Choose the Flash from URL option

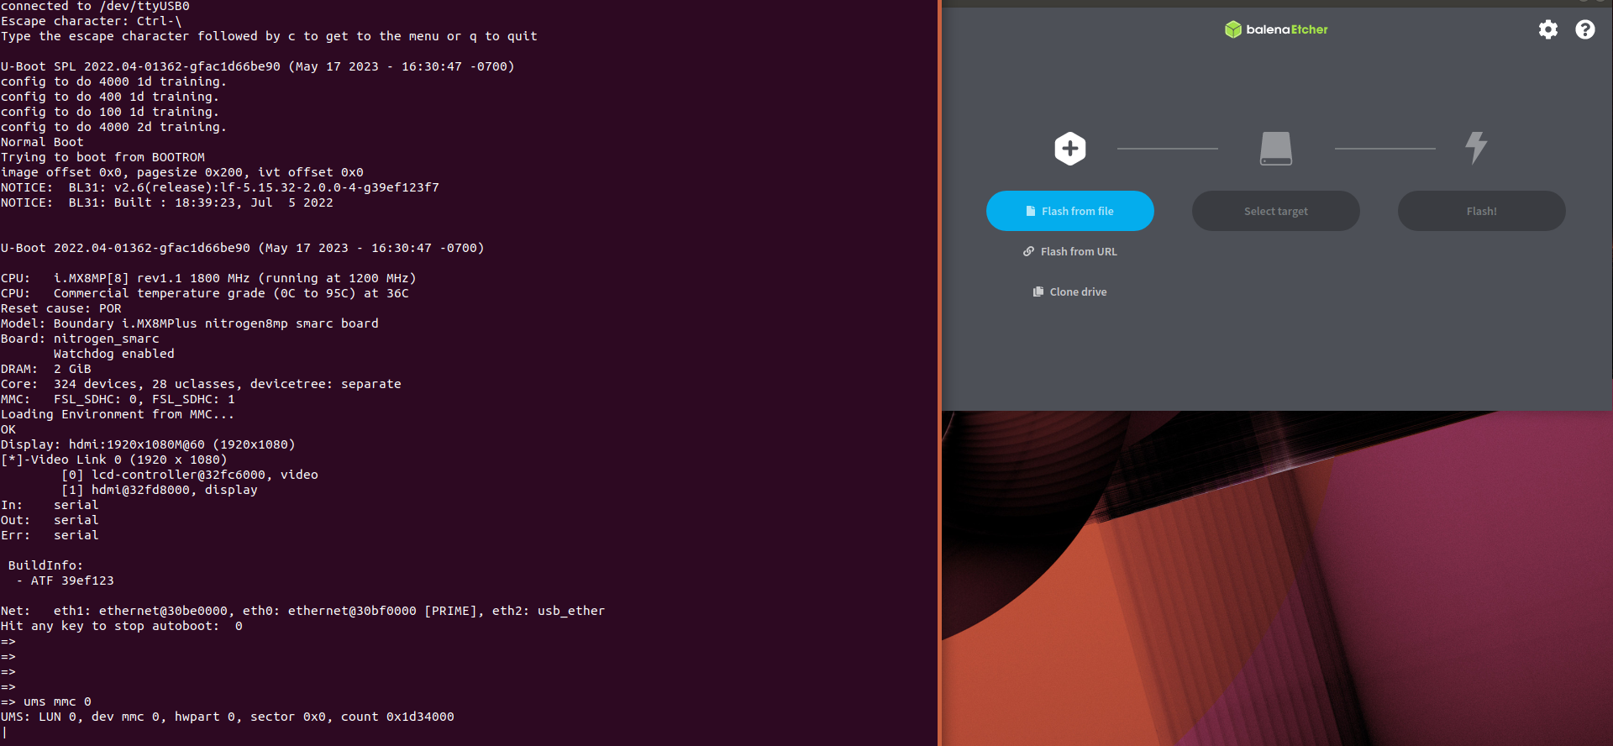point(1078,251)
